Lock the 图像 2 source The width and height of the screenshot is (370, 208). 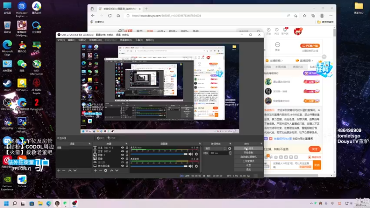[127, 155]
